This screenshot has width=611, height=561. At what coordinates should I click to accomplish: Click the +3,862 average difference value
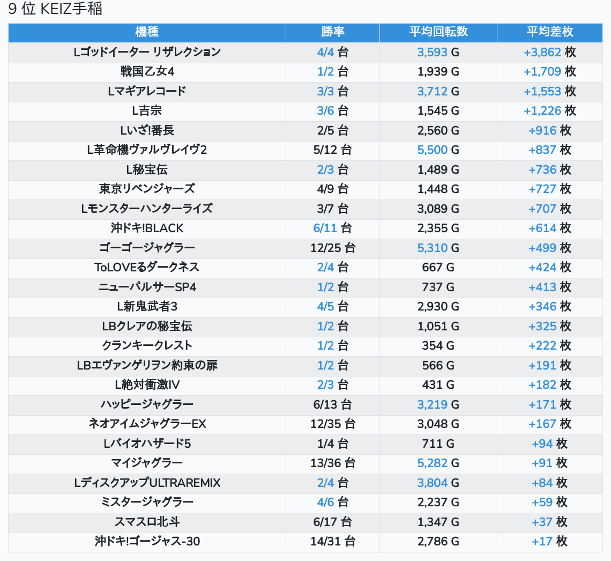pyautogui.click(x=542, y=52)
